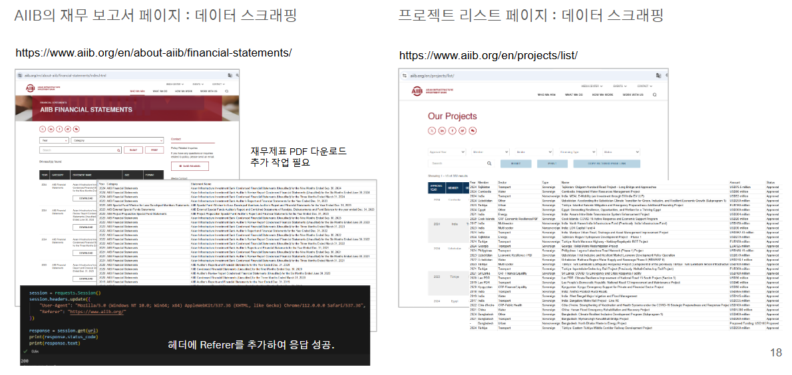Open Category dropdown on Financial Statements page
The width and height of the screenshot is (792, 375).
click(117, 140)
